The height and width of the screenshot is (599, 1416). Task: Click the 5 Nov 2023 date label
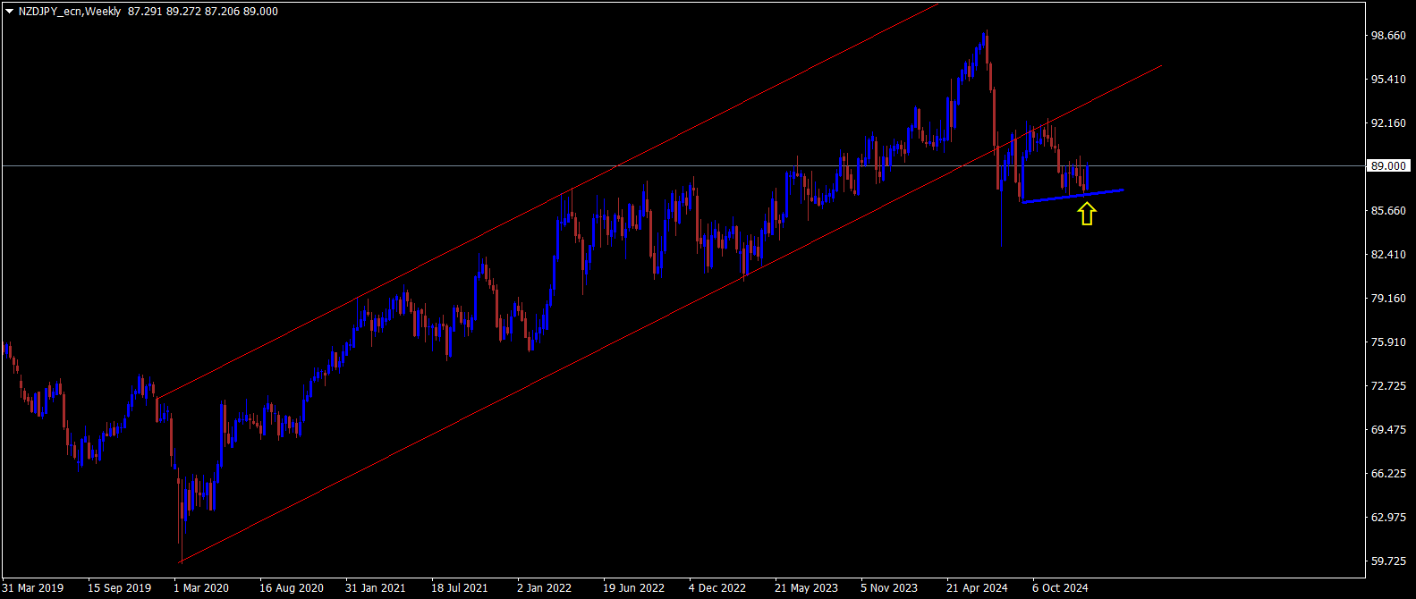click(889, 588)
